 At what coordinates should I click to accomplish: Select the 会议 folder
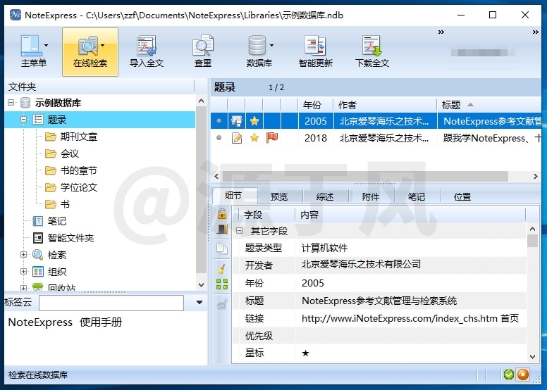point(69,153)
